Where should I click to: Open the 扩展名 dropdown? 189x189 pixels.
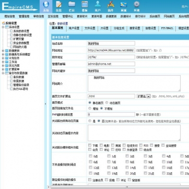tap(144, 96)
